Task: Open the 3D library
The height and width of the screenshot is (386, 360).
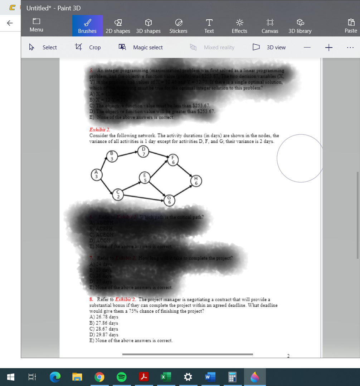Action: [x=300, y=26]
